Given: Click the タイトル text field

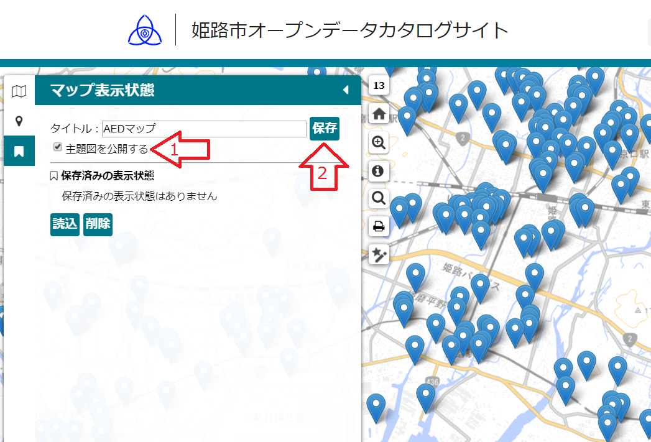Looking at the screenshot, I should (204, 129).
